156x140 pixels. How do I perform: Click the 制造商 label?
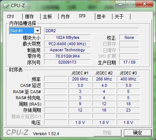tap(34, 50)
